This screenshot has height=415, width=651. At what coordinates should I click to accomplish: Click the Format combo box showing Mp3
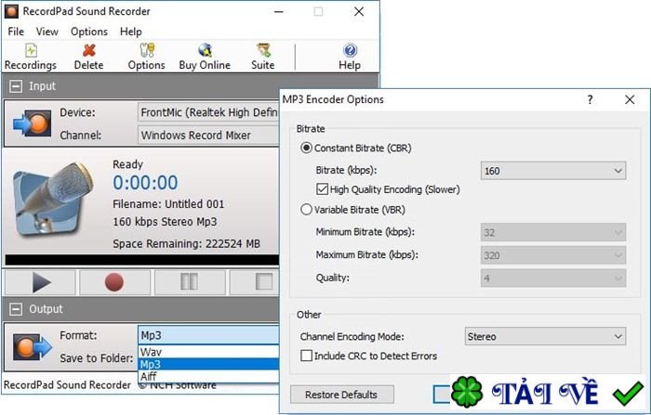[x=208, y=335]
